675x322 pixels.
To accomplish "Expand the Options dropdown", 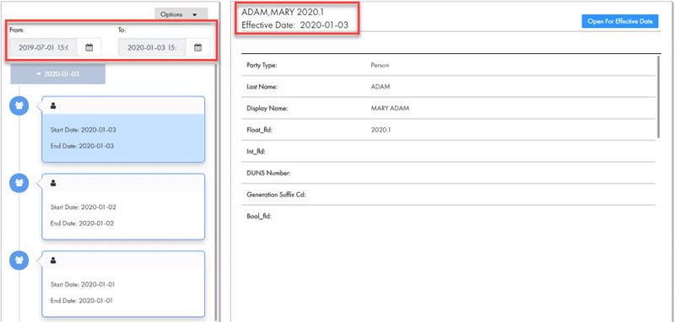I will (181, 14).
